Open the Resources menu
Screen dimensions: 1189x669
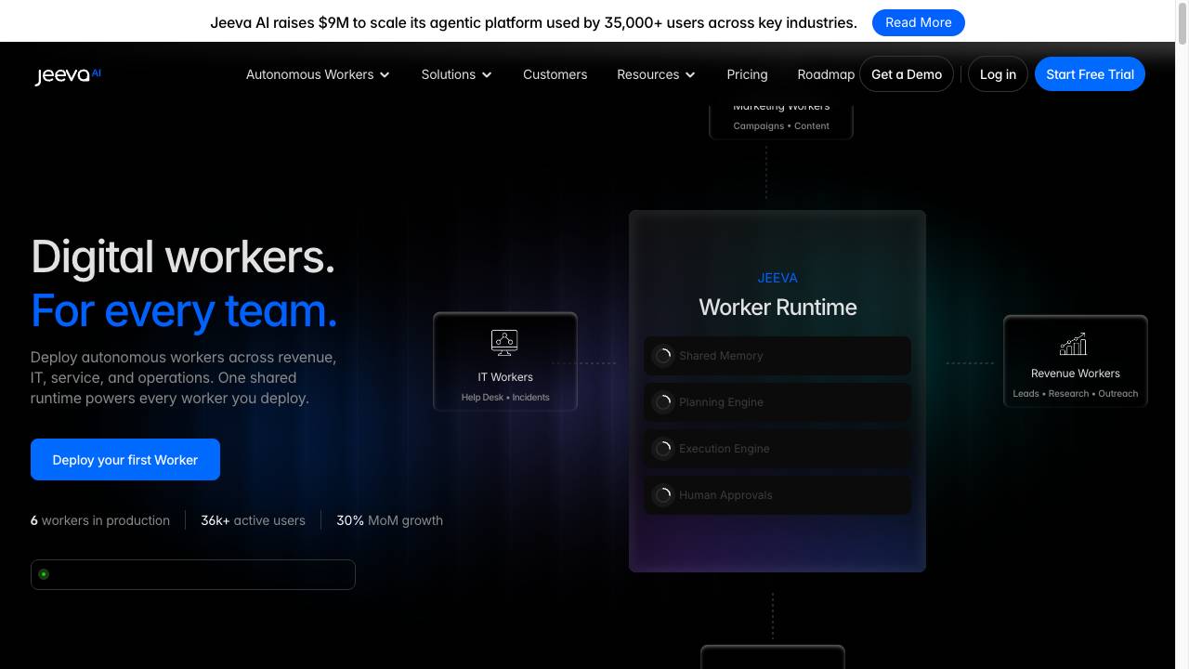[656, 74]
